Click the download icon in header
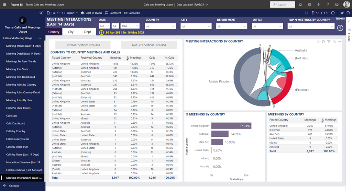The height and width of the screenshot is (191, 352). [x=318, y=4]
